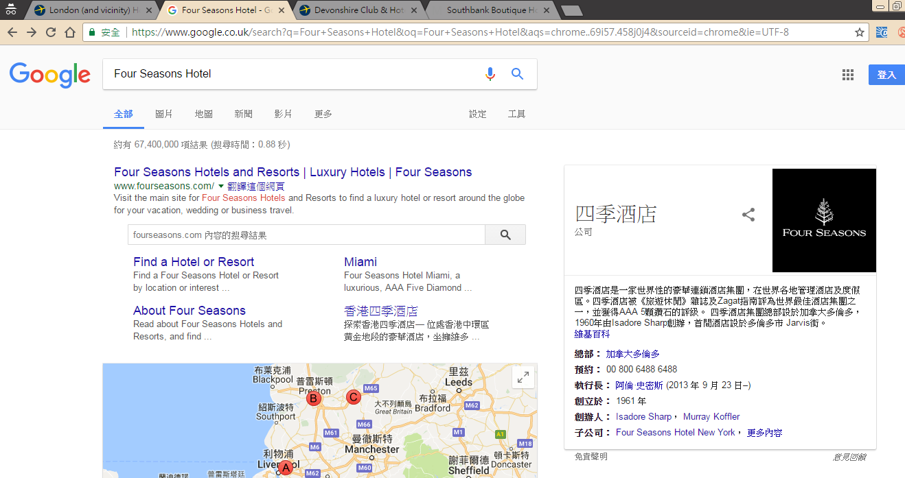Open Four Seasons Hotels and Resorts result
The image size is (905, 478).
293,172
